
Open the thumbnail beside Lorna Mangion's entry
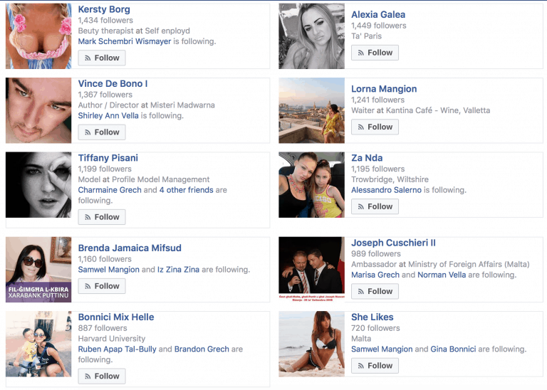[x=311, y=110]
